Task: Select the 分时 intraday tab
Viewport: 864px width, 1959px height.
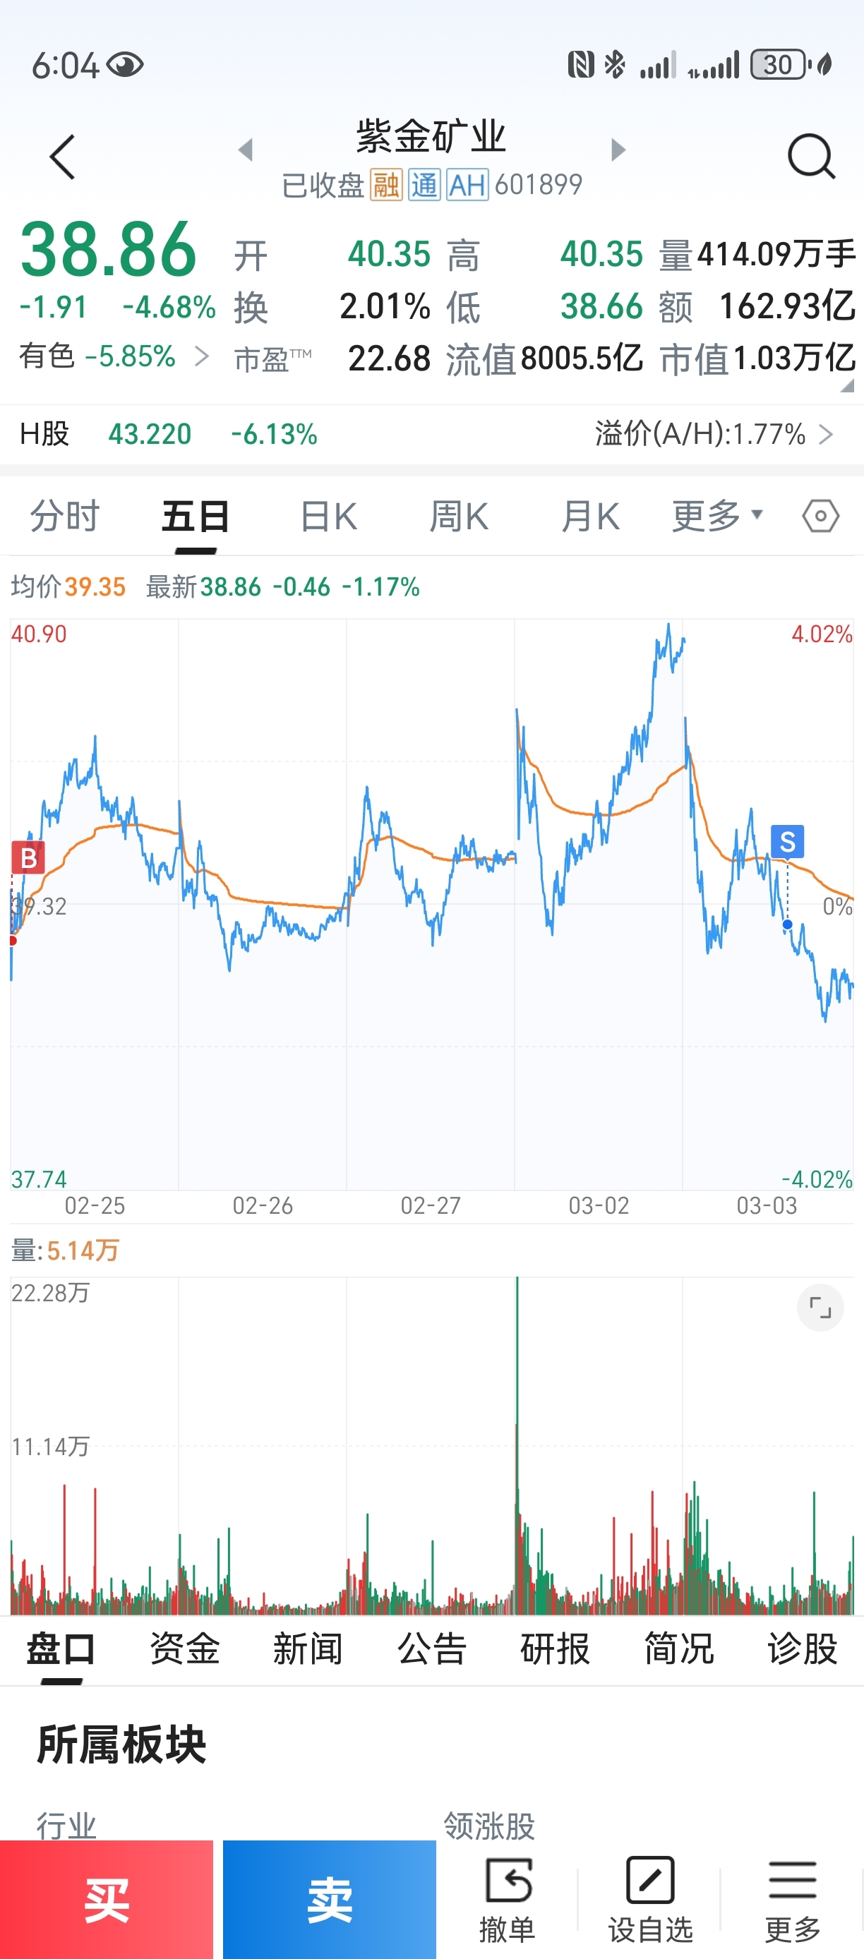Action: click(x=65, y=517)
